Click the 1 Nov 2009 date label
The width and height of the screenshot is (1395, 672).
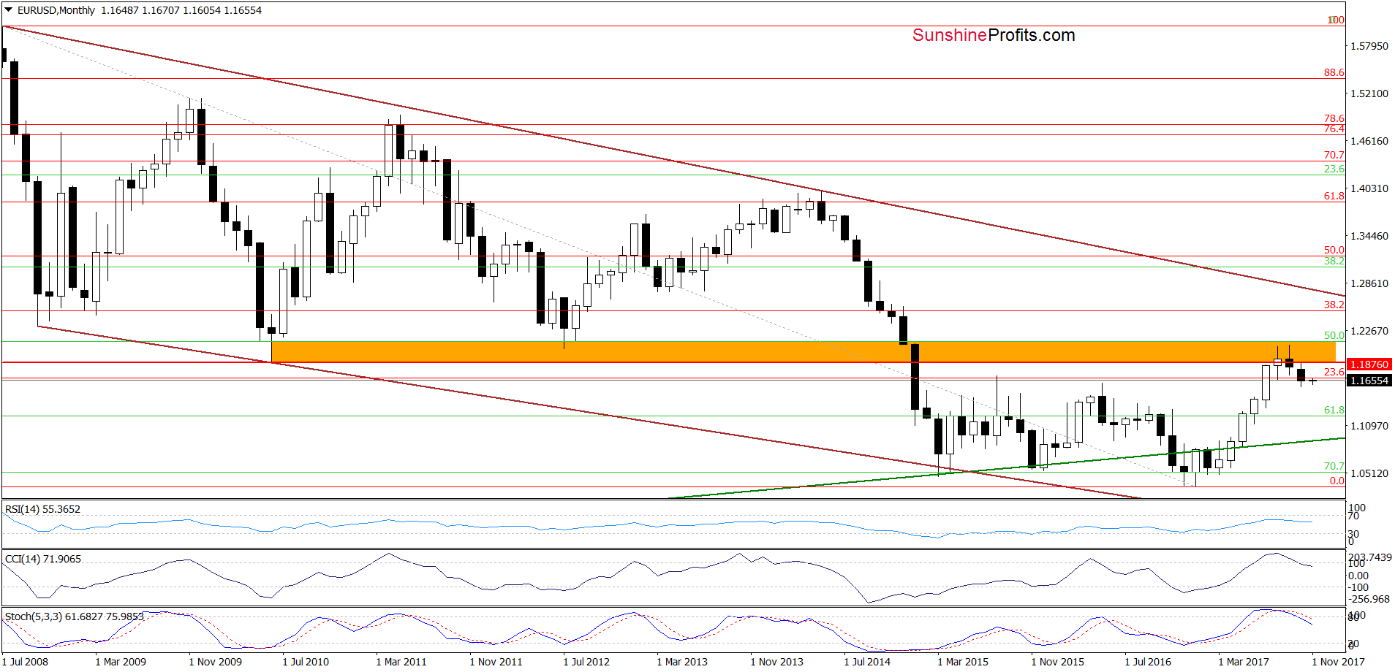click(x=215, y=662)
